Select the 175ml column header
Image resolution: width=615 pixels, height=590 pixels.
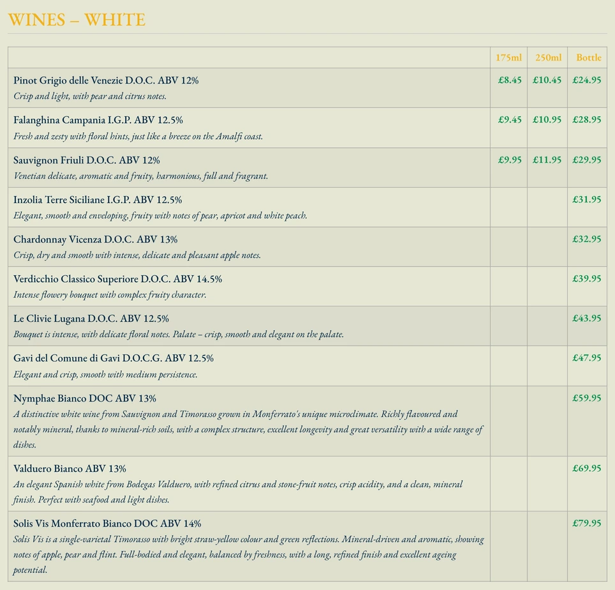click(x=508, y=57)
